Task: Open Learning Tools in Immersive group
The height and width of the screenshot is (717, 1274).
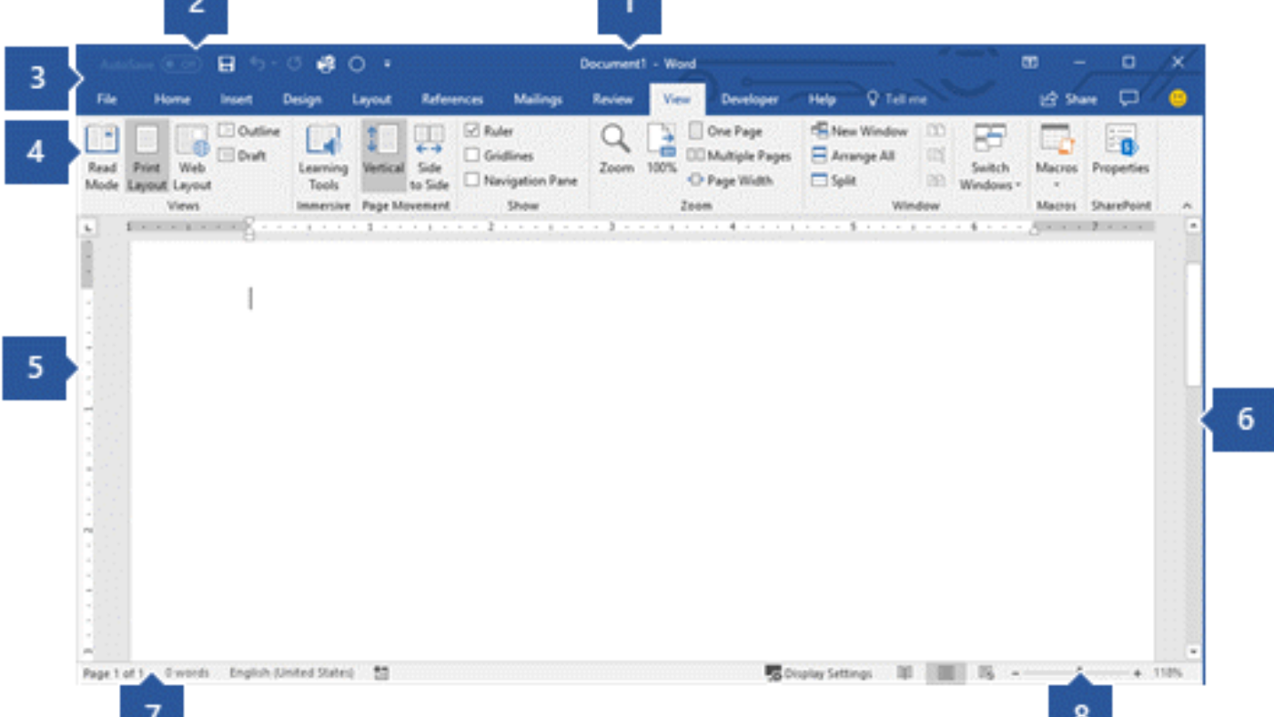Action: (323, 156)
